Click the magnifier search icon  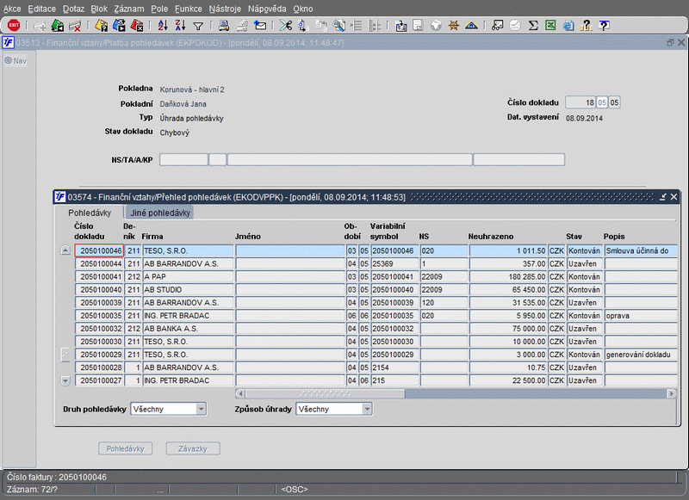(x=338, y=26)
